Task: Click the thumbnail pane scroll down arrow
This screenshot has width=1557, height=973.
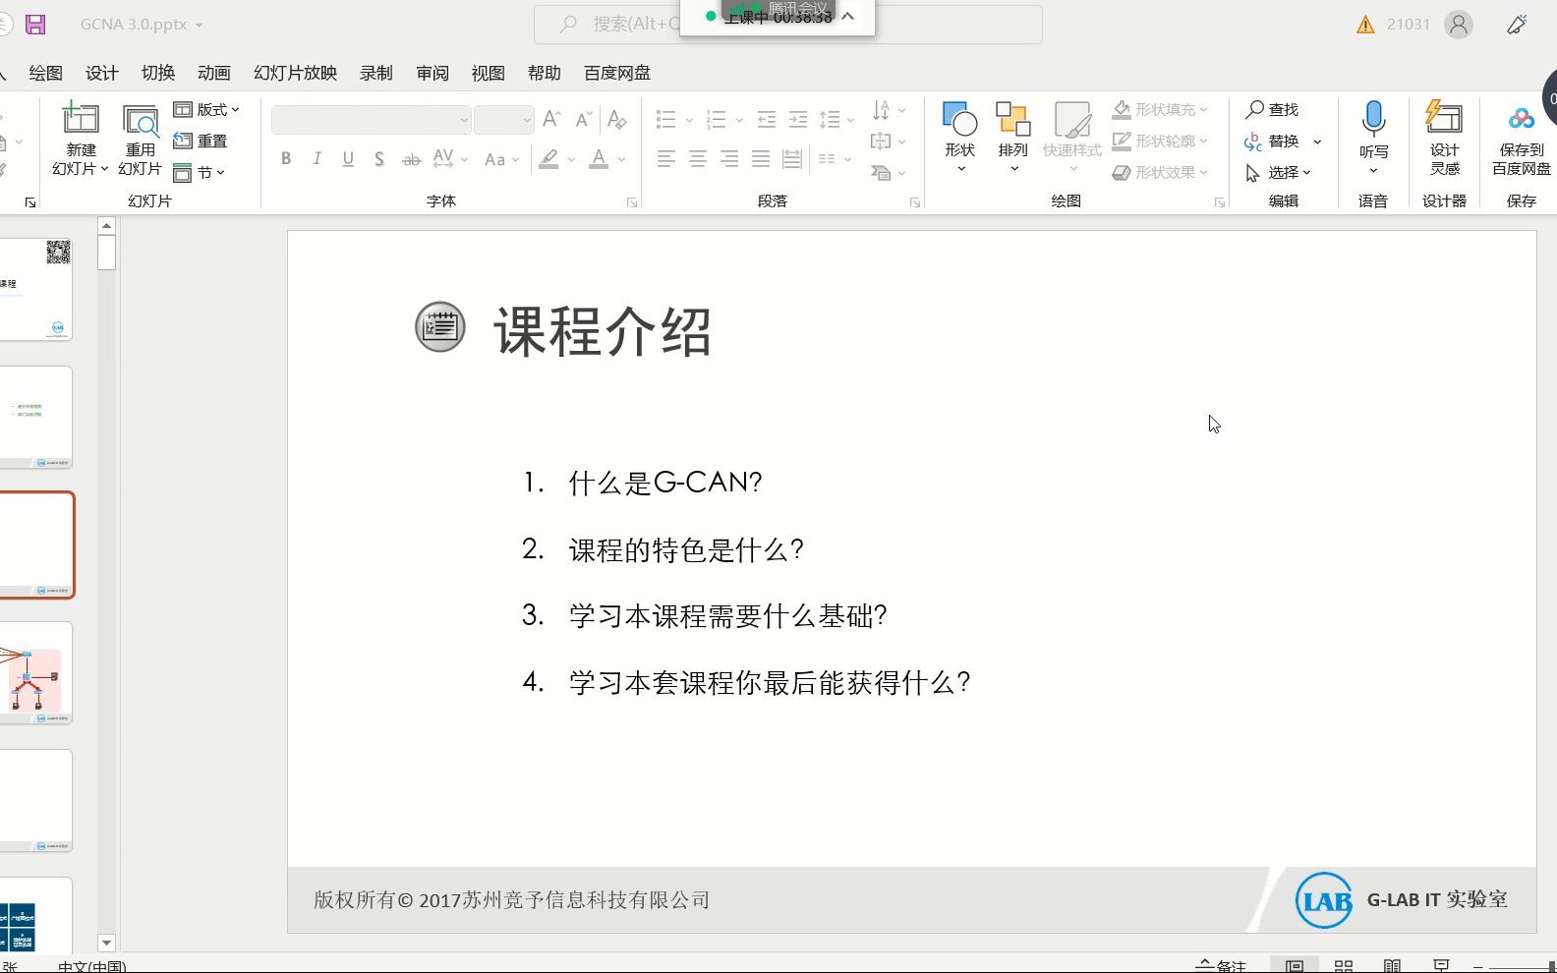Action: (x=107, y=943)
